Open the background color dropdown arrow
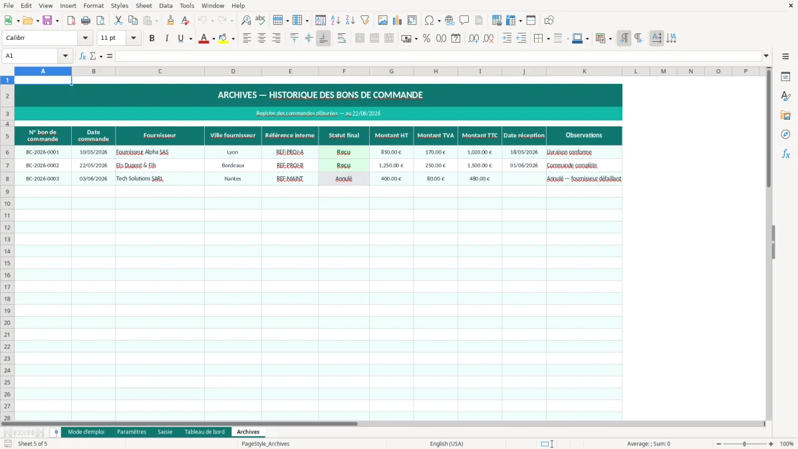 click(233, 39)
